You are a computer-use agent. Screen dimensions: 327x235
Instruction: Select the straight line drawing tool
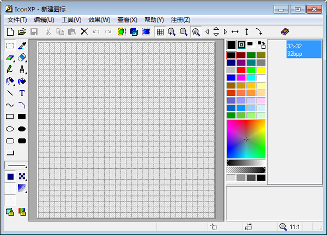(x=10, y=93)
